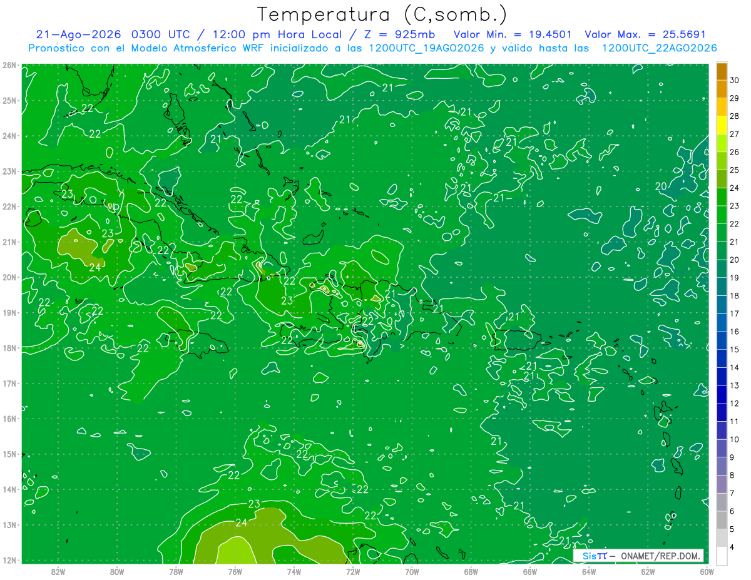Viewport: 751px width, 580px height.
Task: Click the '30' label on color legend
Action: [734, 80]
